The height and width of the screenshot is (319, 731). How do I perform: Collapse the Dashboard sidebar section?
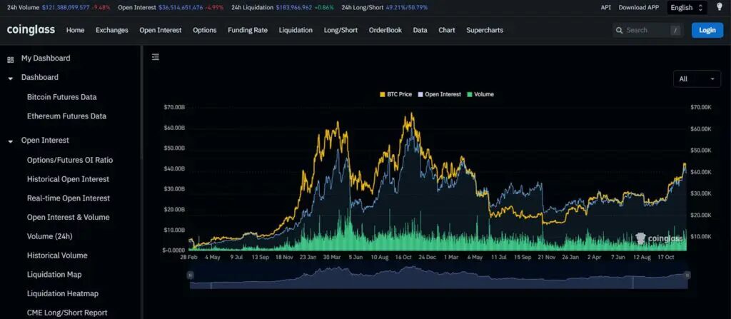tap(11, 78)
